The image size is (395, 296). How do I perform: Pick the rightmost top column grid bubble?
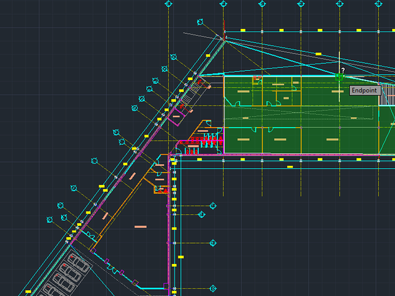click(x=378, y=4)
